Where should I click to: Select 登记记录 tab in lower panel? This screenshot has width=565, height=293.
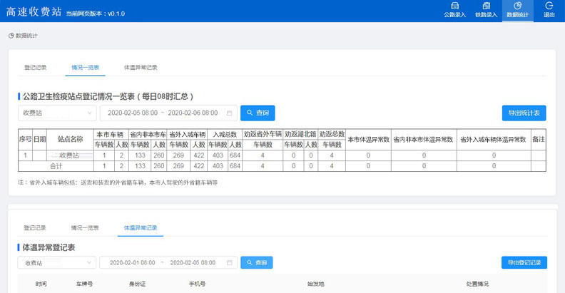(35, 227)
